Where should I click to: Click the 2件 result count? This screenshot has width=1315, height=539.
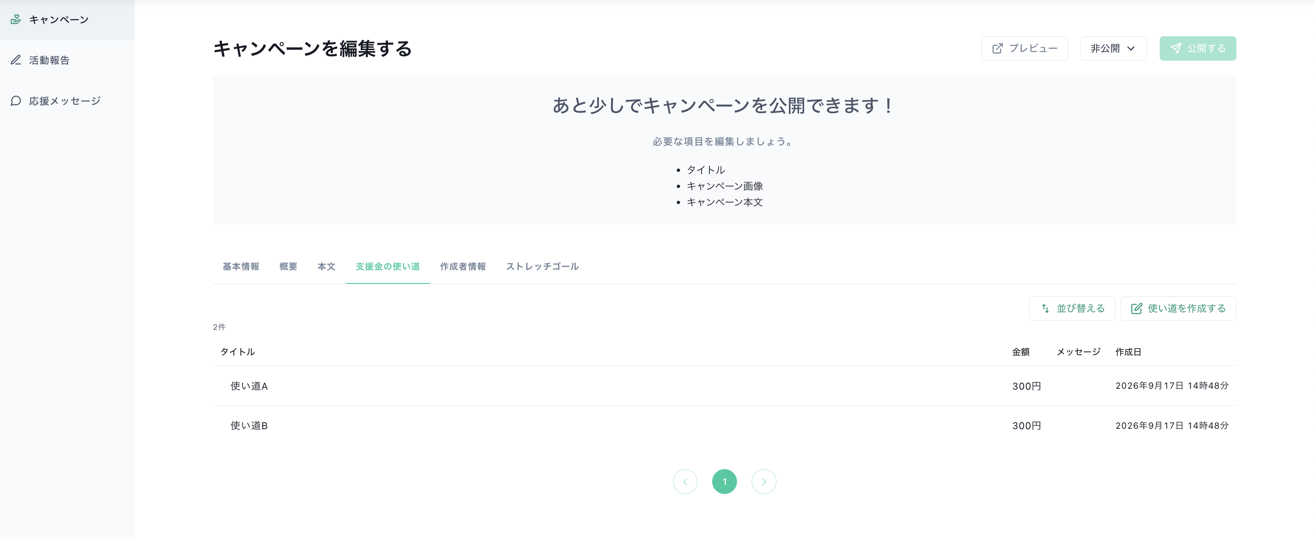coord(219,327)
